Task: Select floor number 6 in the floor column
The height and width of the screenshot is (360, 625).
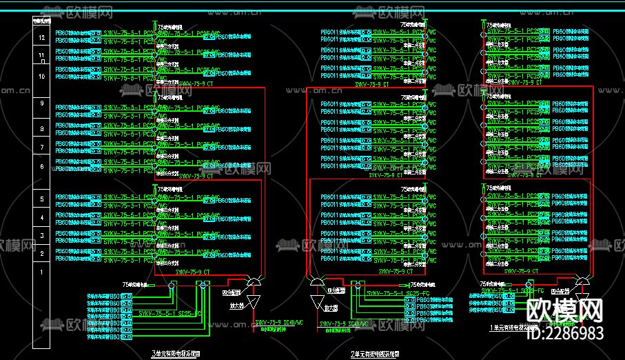Action: (x=42, y=166)
